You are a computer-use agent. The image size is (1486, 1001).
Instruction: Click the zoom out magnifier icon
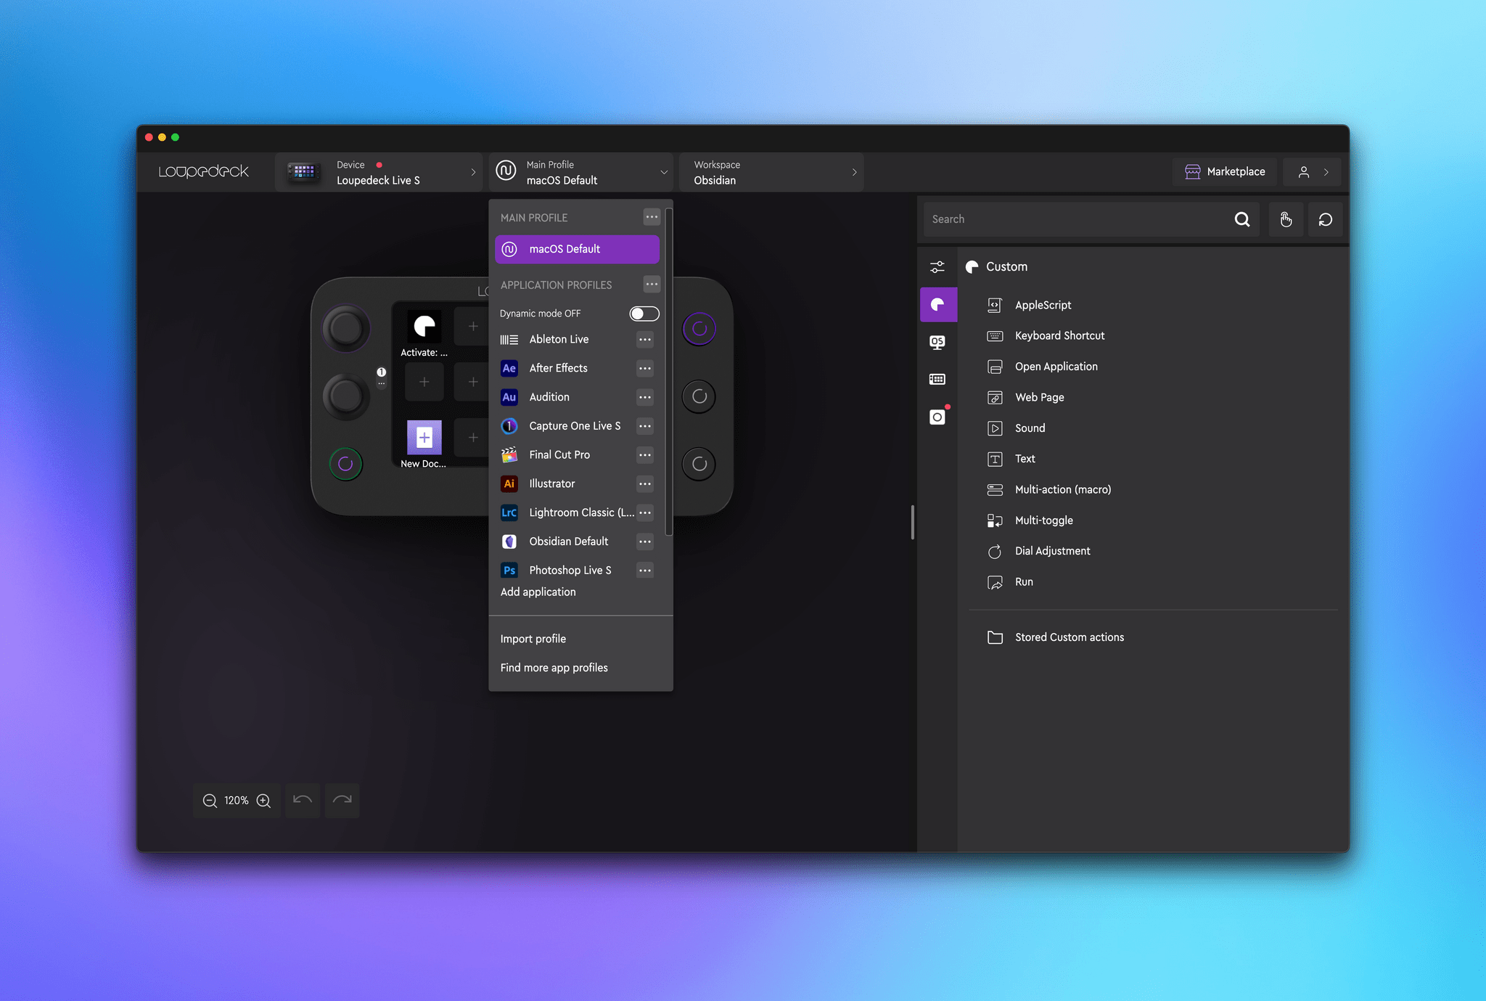point(210,800)
